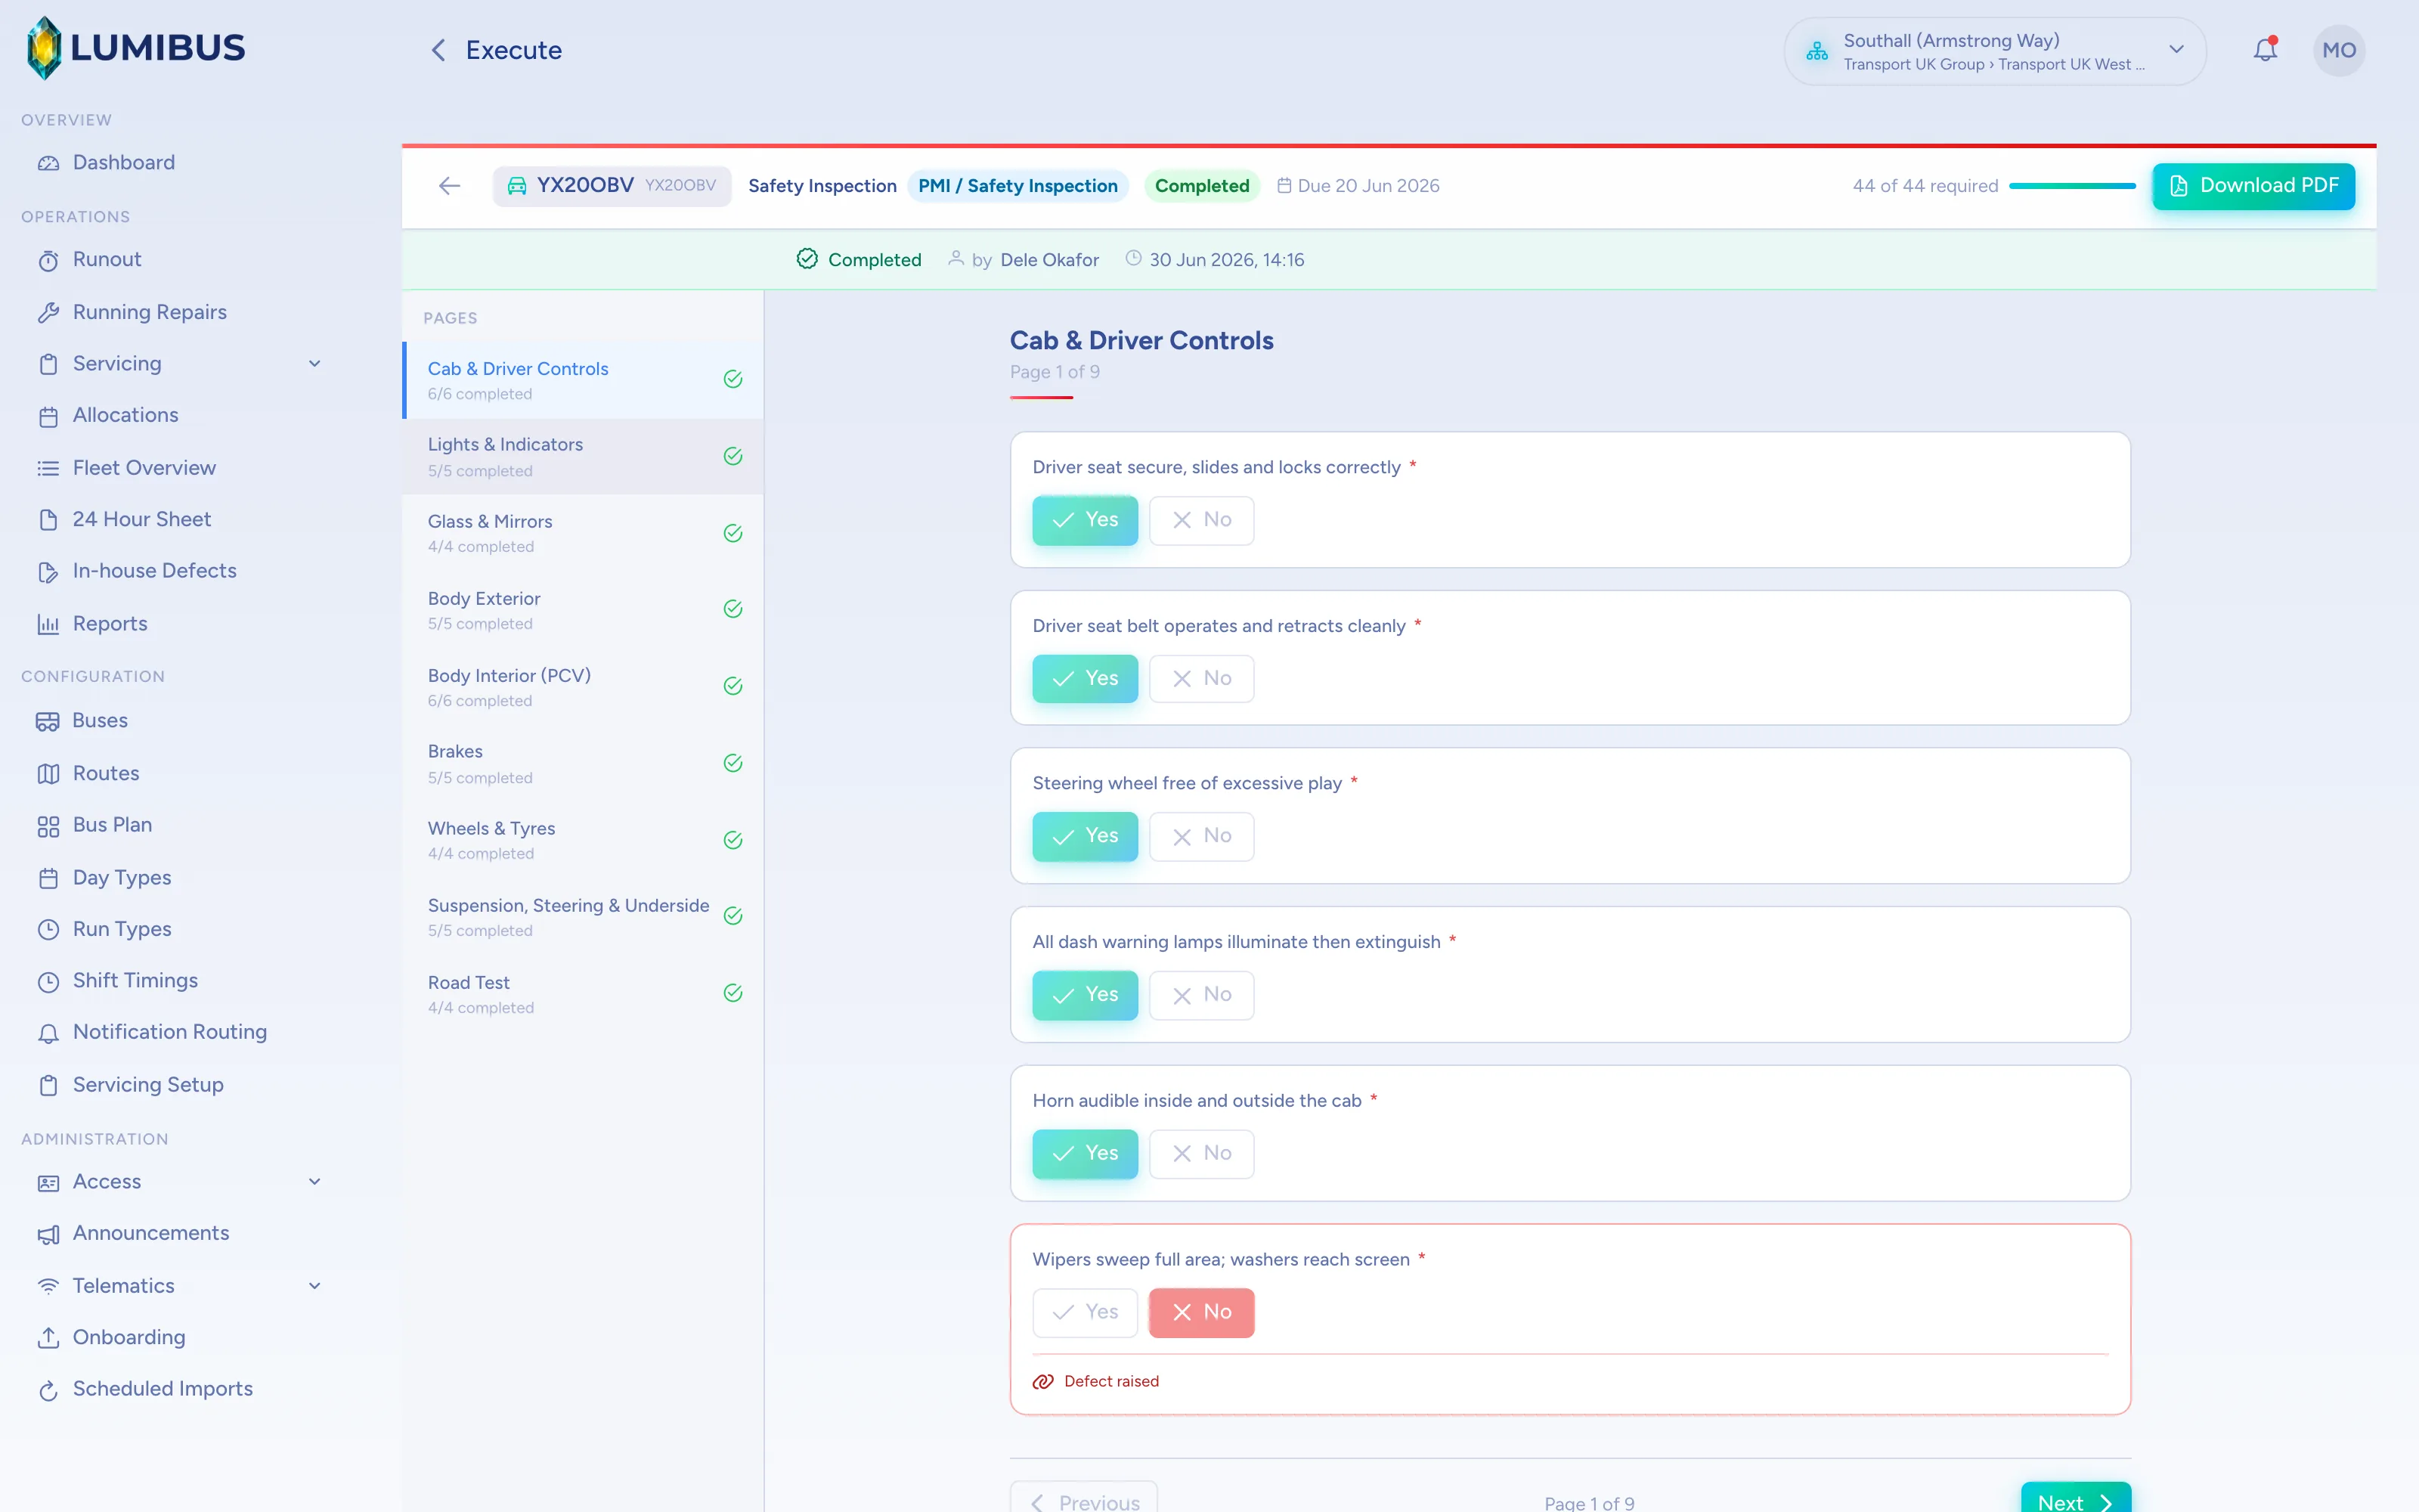The height and width of the screenshot is (1512, 2419).
Task: Click the Allocations calendar icon
Action: pyautogui.click(x=48, y=416)
